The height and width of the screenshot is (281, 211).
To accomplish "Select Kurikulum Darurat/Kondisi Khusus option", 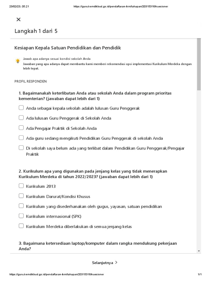I will coord(21,196).
